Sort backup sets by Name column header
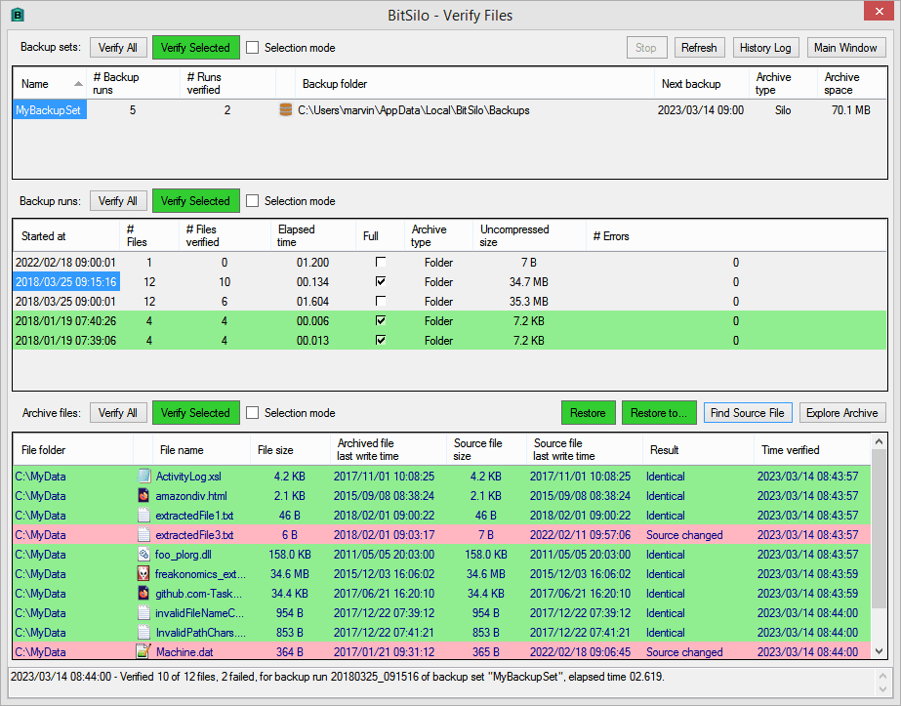Screen dimensions: 901x706 tap(35, 84)
